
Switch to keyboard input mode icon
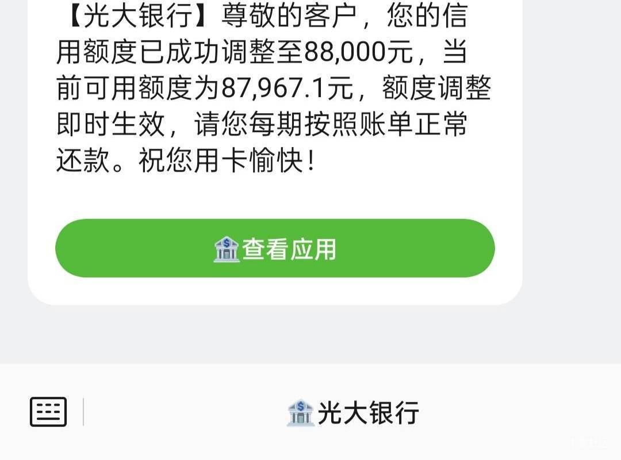[x=48, y=412]
